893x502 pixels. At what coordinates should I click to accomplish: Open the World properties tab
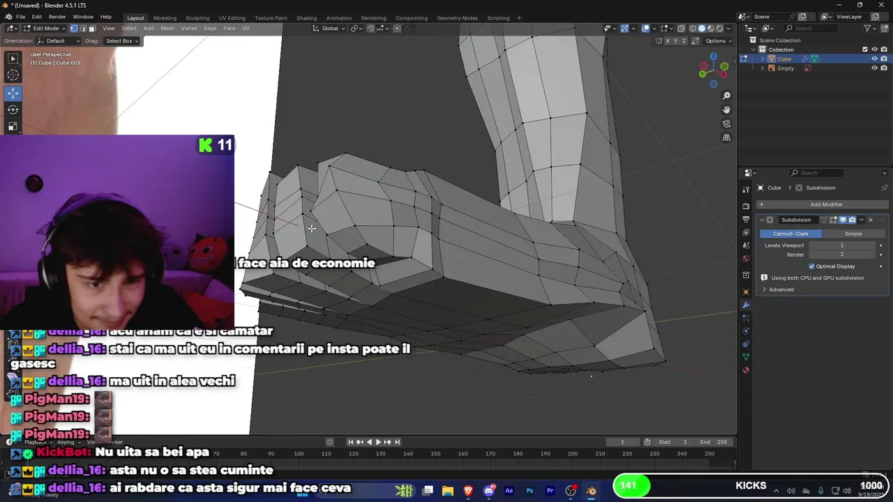746,259
